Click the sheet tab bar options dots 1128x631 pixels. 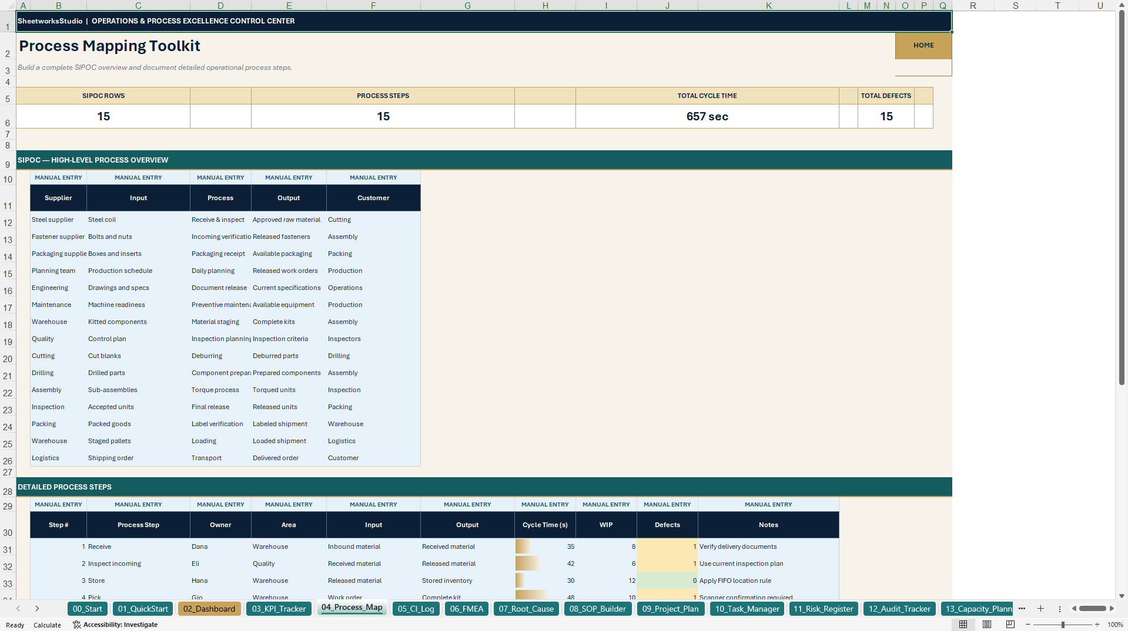point(1060,609)
